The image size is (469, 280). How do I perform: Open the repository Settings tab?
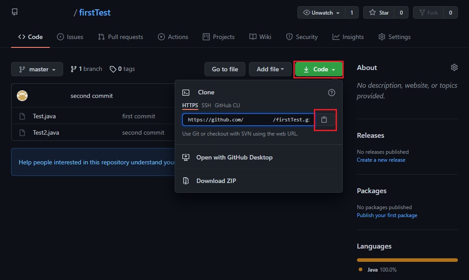click(x=394, y=37)
